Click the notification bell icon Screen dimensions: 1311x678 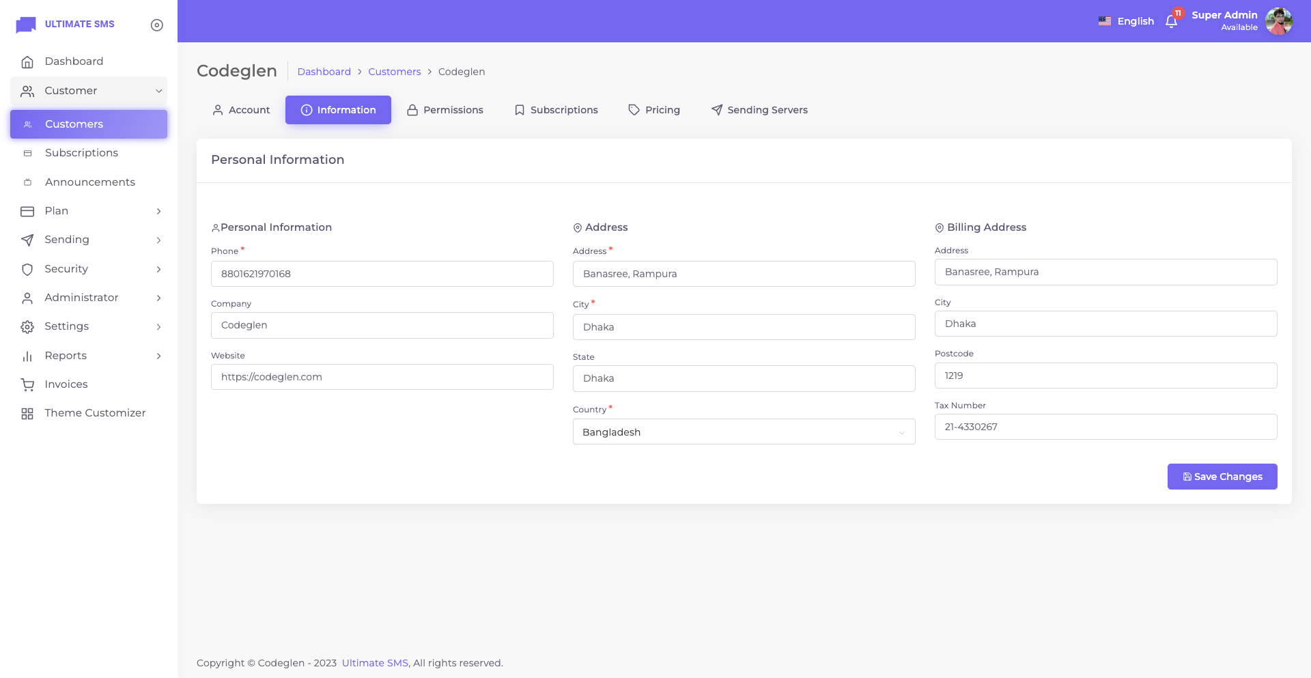point(1171,22)
